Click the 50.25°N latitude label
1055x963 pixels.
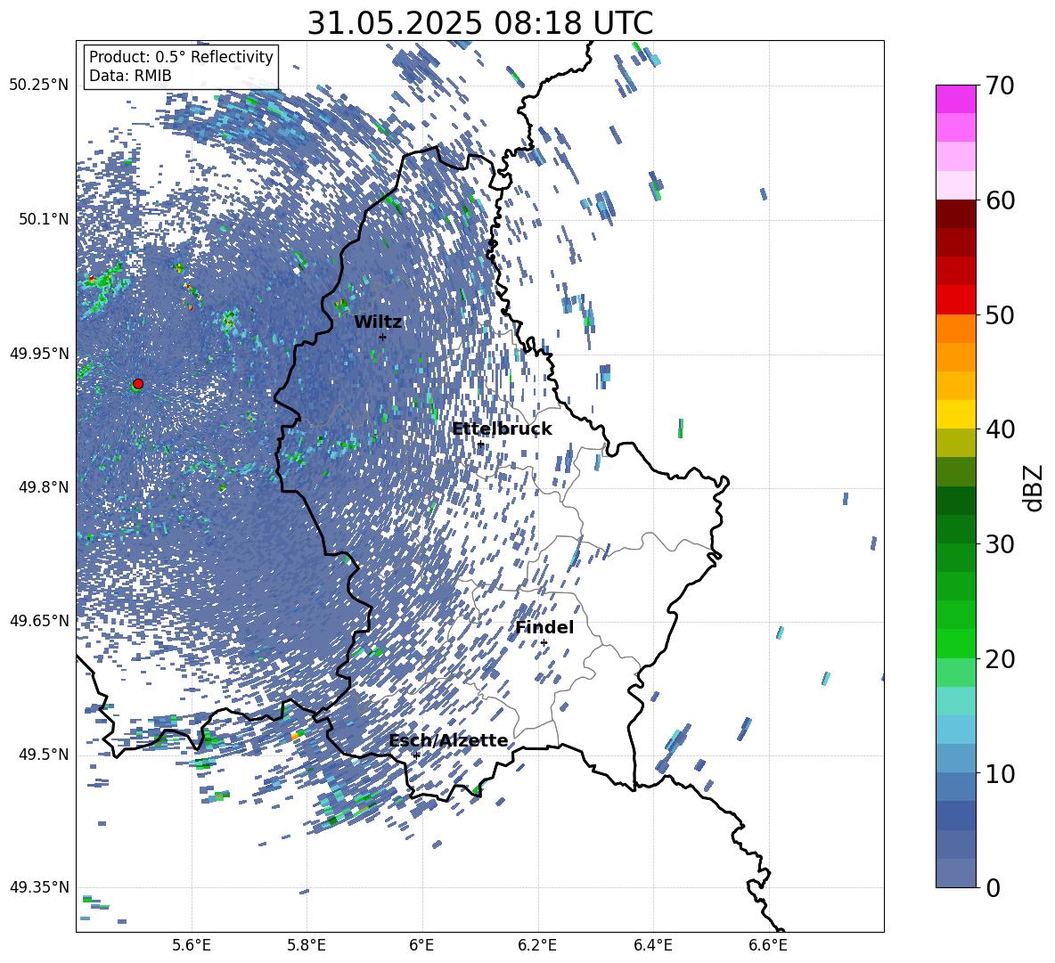pyautogui.click(x=39, y=85)
